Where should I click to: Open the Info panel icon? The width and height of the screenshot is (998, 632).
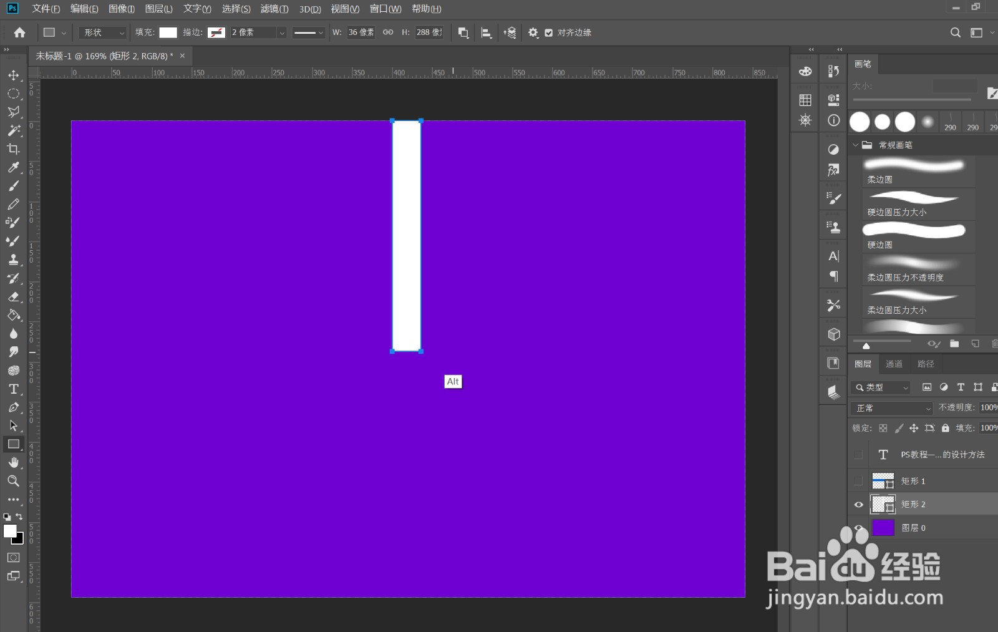coord(833,120)
